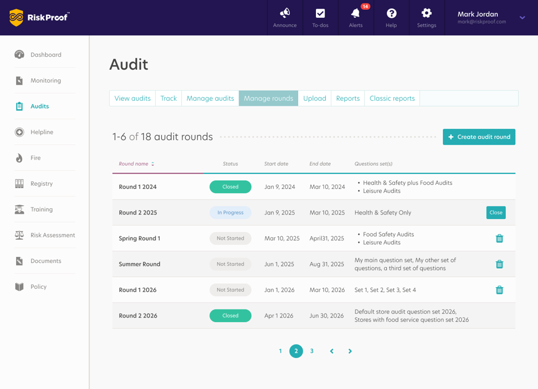538x389 pixels.
Task: Click Set 1, Set 2, Set 3, Set 4 text
Action: tap(385, 290)
